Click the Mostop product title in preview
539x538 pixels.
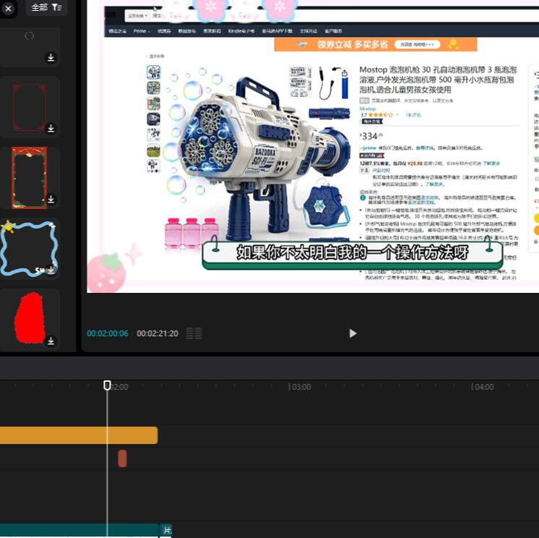pos(438,80)
